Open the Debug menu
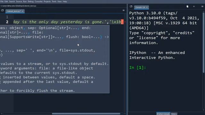The image size is (205, 115). [31, 2]
